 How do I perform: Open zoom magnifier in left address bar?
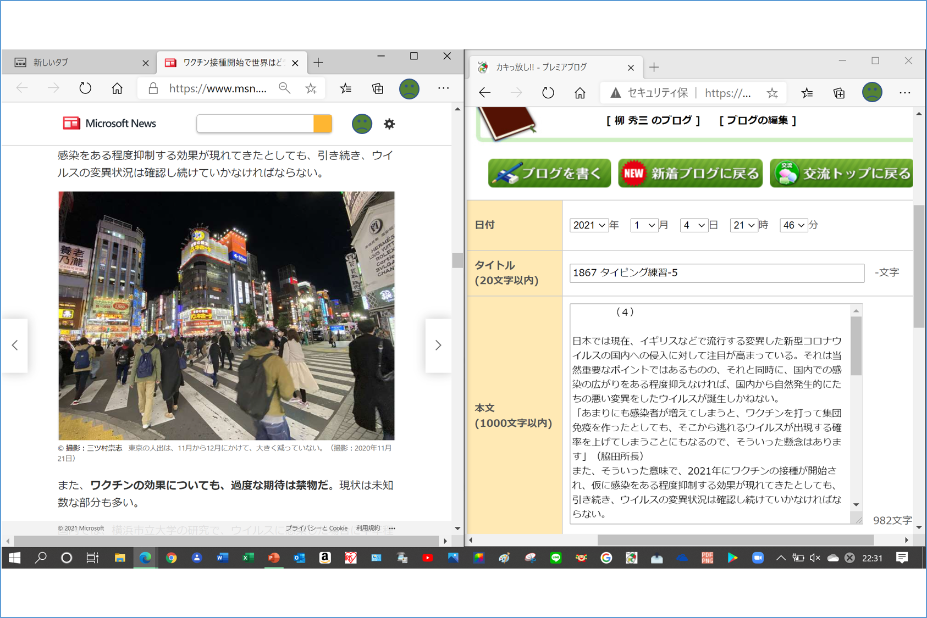pyautogui.click(x=284, y=88)
